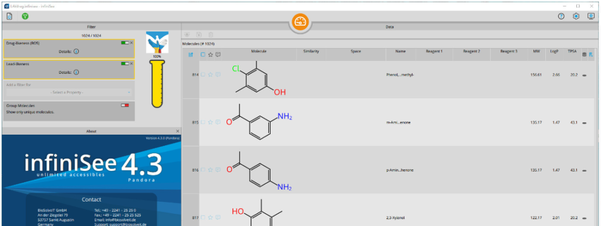
Task: Click the Molecule column header
Action: point(259,52)
